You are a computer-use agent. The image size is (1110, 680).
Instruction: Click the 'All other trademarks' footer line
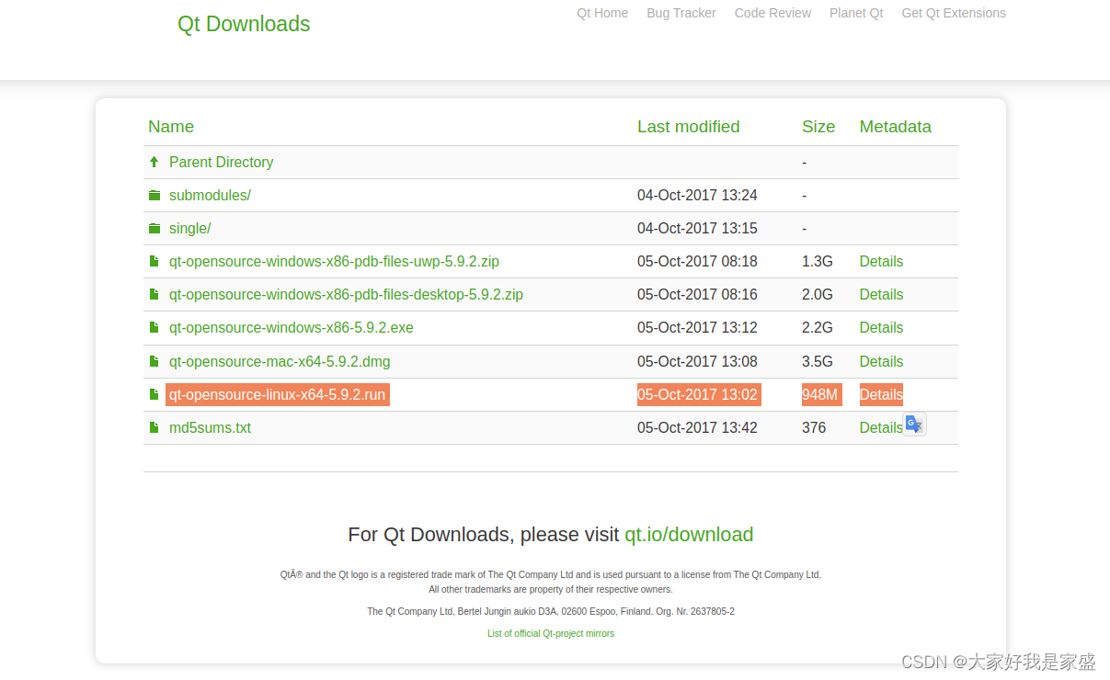click(x=551, y=589)
